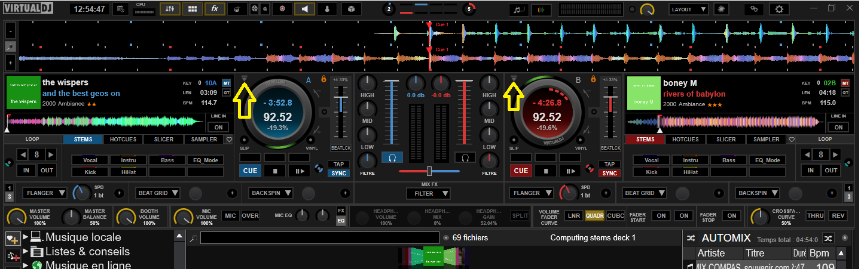
Task: Toggle the fx panel button in top bar
Action: pos(213,9)
